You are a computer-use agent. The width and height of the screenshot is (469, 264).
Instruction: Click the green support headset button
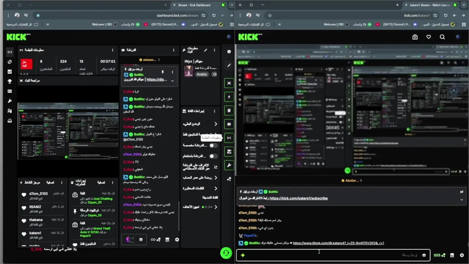226,253
